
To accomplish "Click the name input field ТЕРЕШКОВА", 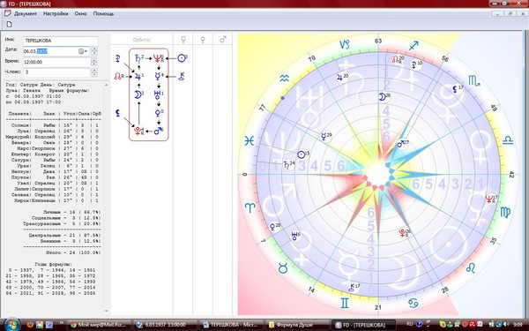I will tap(61, 41).
